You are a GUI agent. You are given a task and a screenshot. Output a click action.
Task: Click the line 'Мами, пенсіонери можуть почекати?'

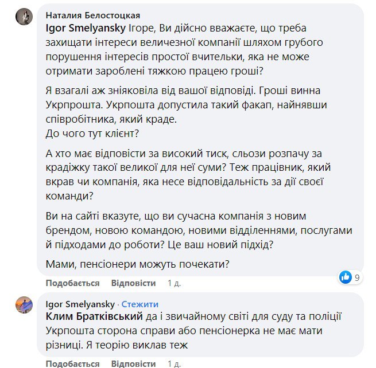[137, 264]
